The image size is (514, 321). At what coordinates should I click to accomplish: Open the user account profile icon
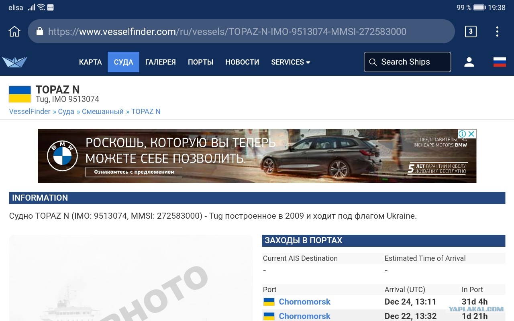(469, 62)
